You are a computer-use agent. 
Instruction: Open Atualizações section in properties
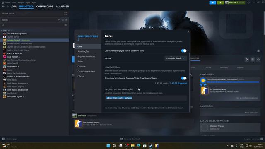[83, 51]
